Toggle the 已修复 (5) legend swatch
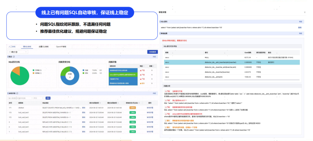 tap(33, 70)
